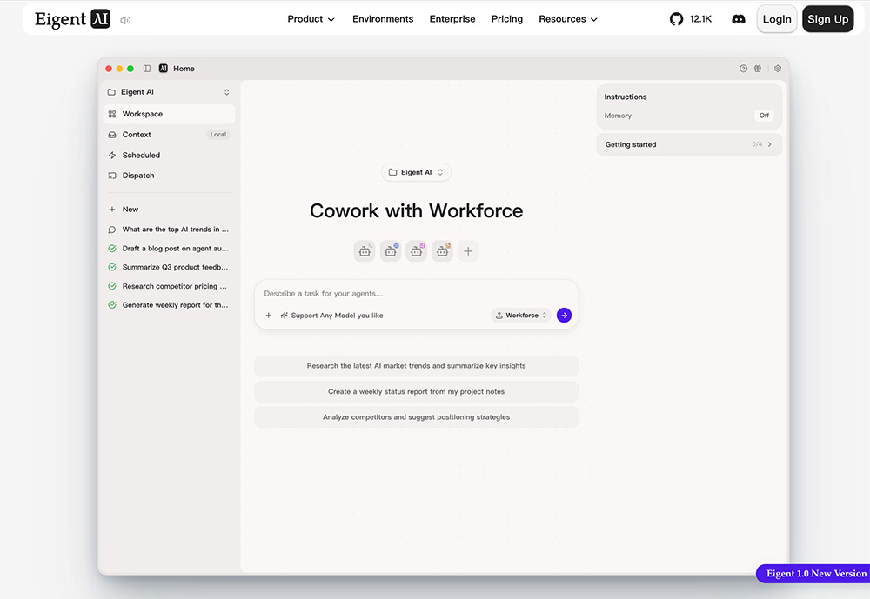
Task: Toggle the sidebar panel icon in title bar
Action: pyautogui.click(x=146, y=69)
